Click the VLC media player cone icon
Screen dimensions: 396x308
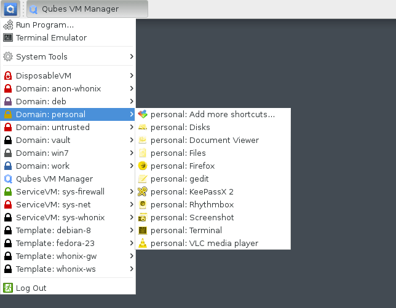pos(143,243)
